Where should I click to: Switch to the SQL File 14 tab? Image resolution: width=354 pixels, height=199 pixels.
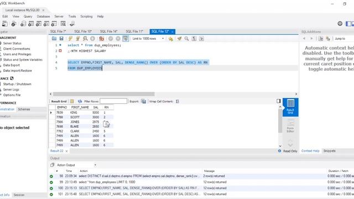pos(109,32)
